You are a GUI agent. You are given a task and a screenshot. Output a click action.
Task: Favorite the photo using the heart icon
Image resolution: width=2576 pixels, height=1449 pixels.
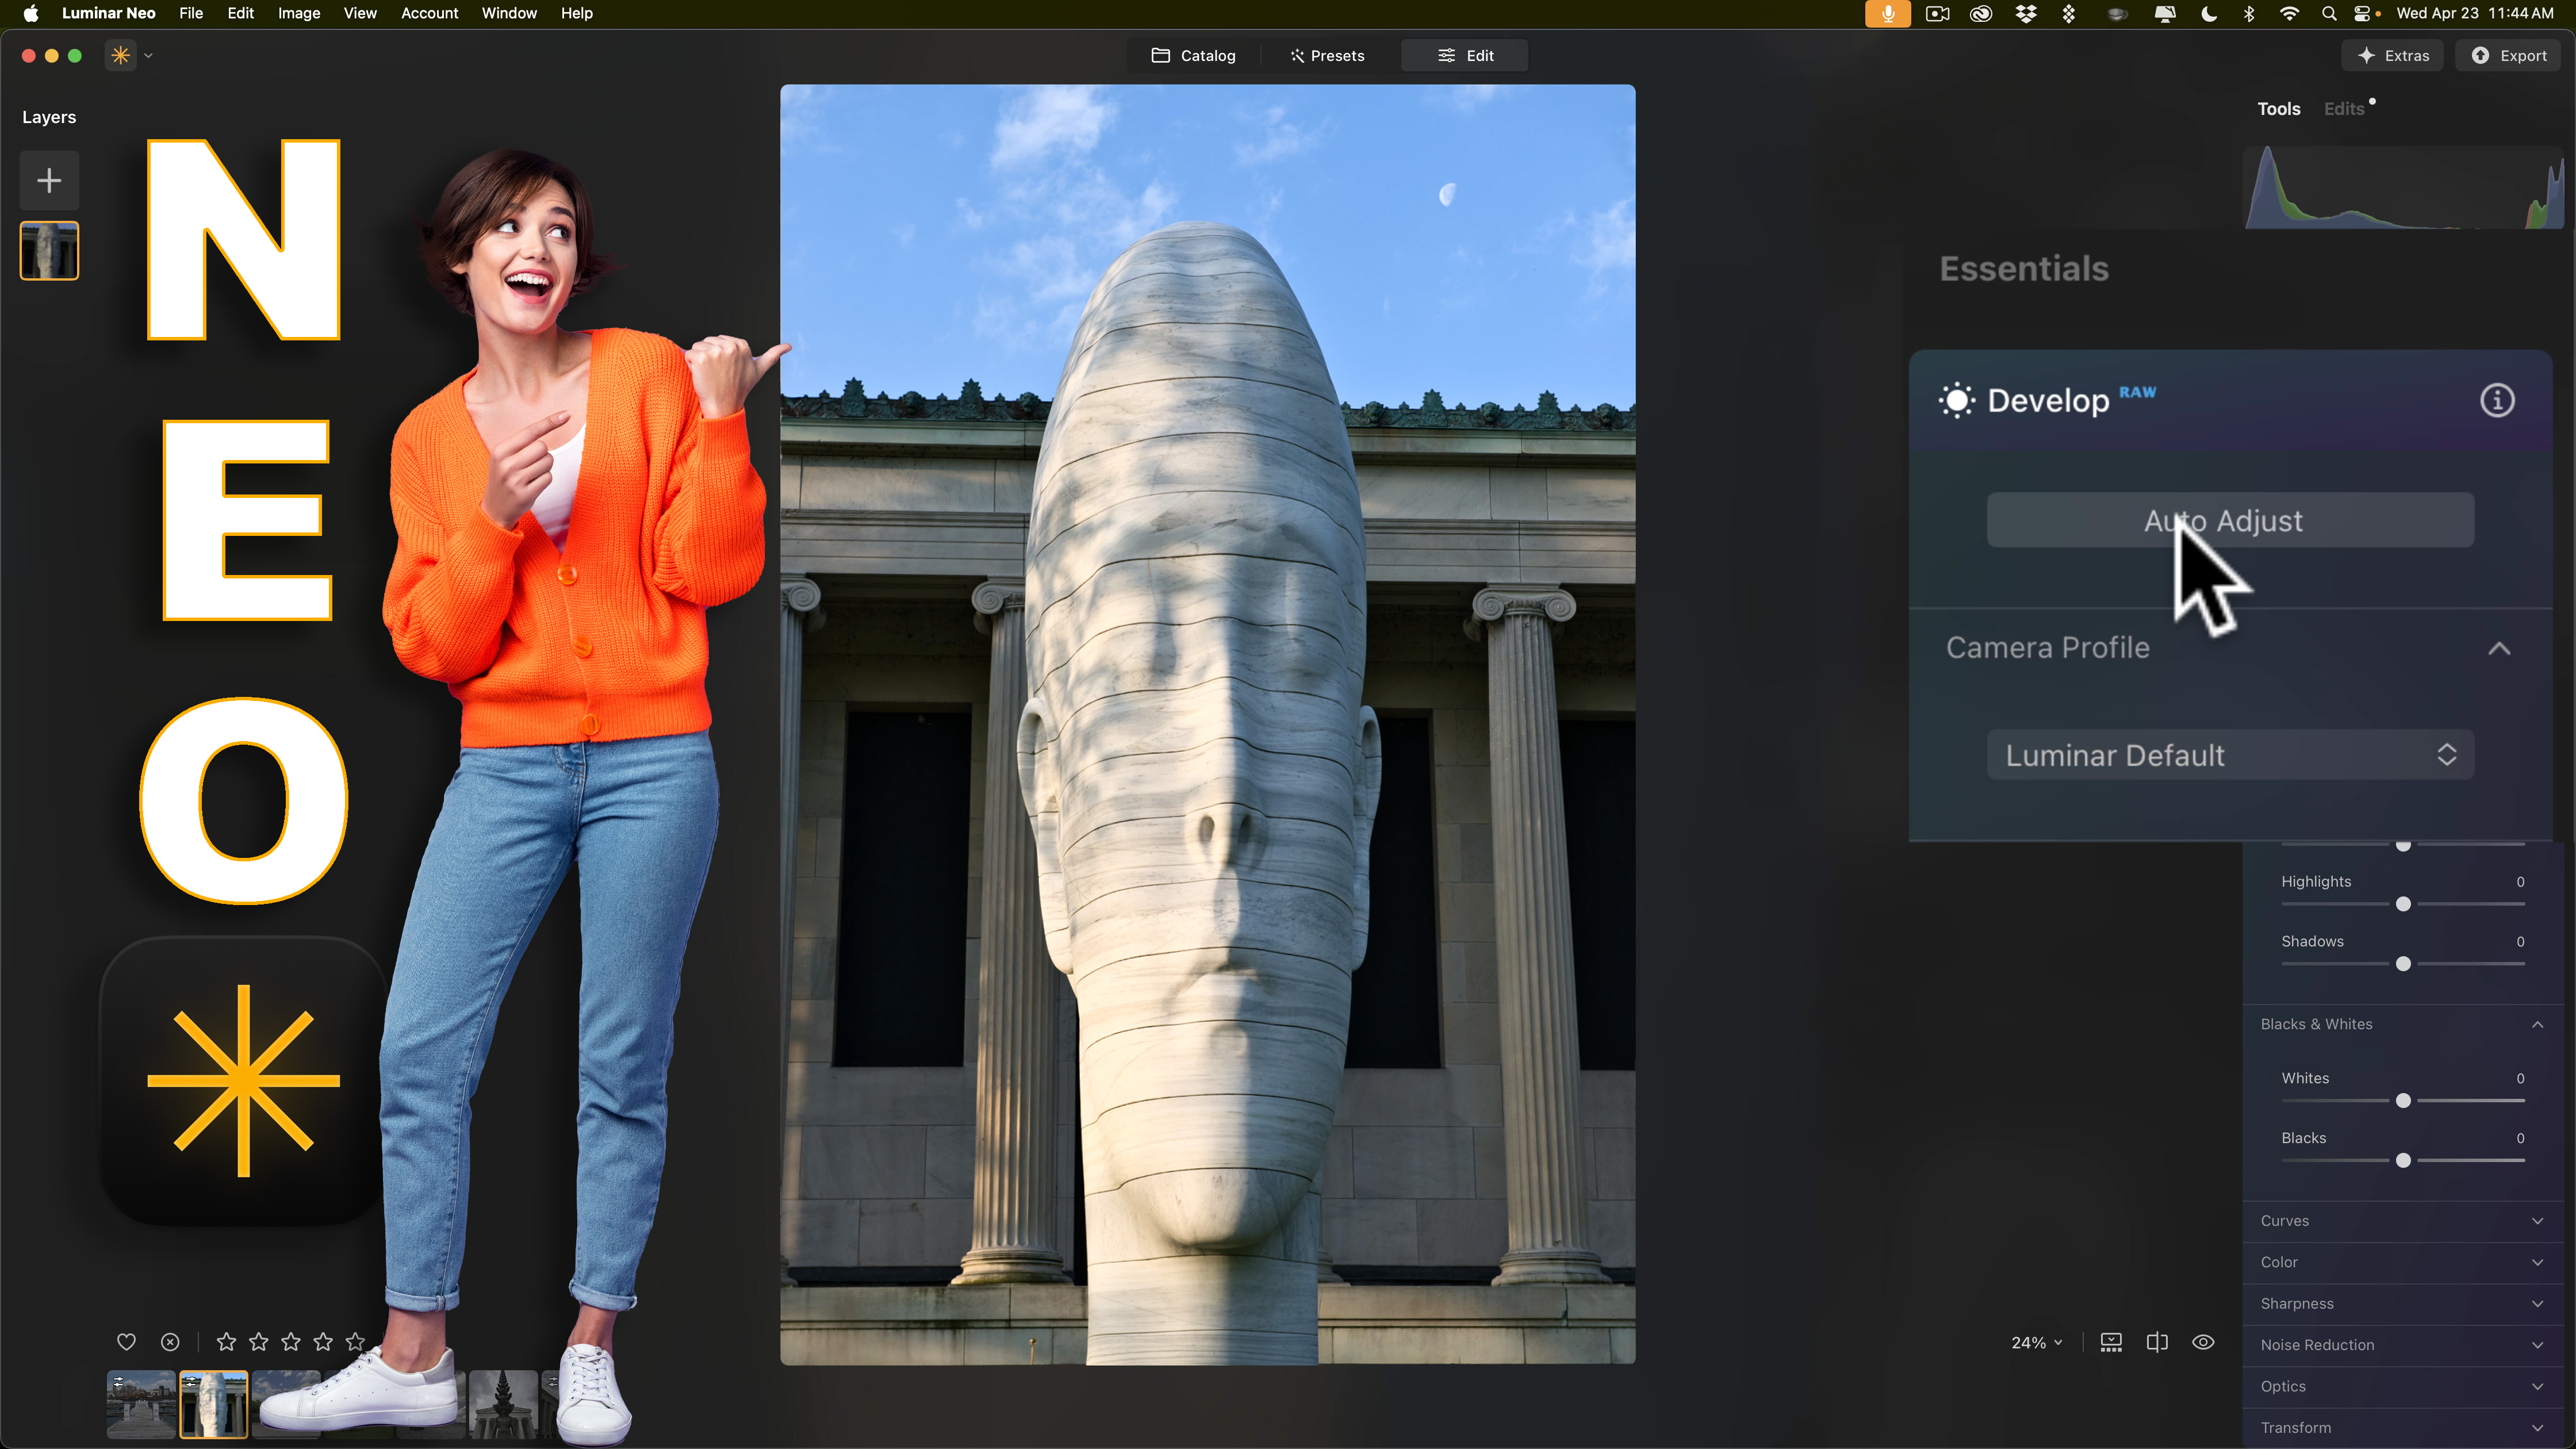point(126,1342)
